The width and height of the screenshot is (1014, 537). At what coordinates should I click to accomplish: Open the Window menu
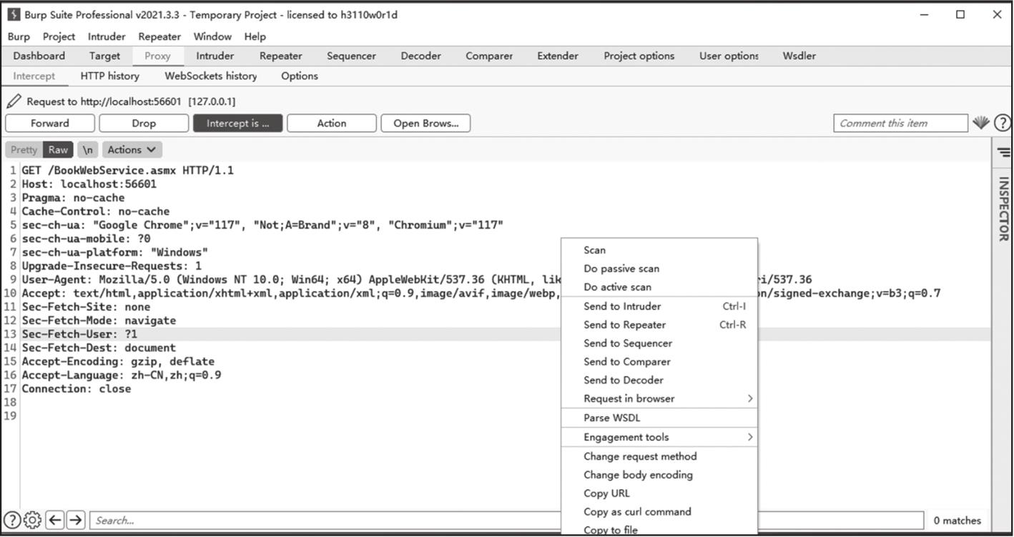point(212,36)
